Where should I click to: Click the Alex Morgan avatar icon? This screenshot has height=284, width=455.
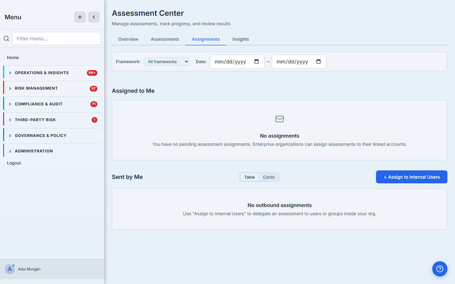coord(10,269)
